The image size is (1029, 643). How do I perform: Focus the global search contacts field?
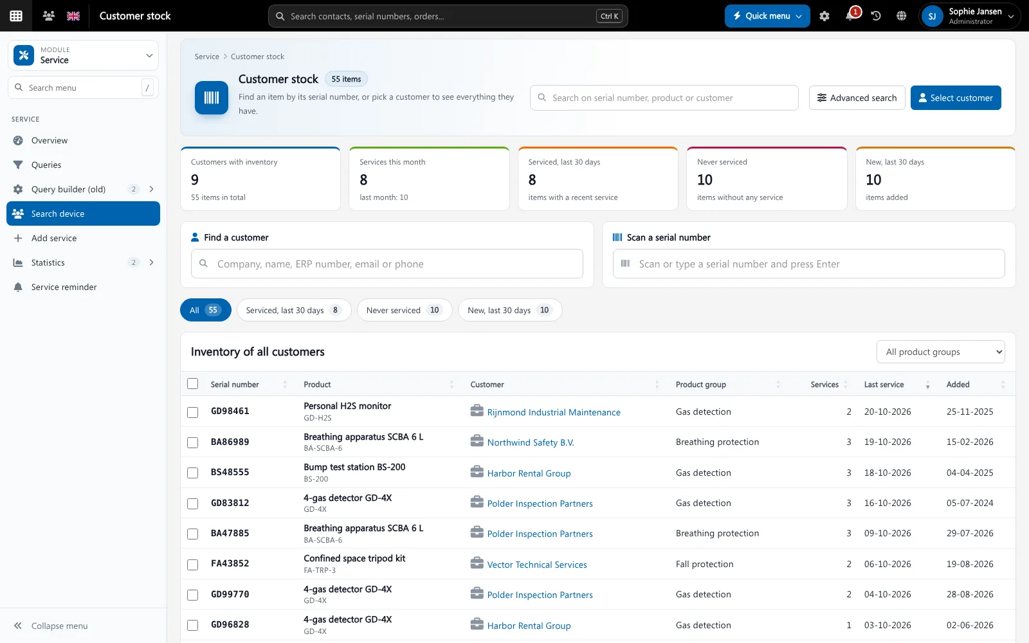[x=448, y=16]
